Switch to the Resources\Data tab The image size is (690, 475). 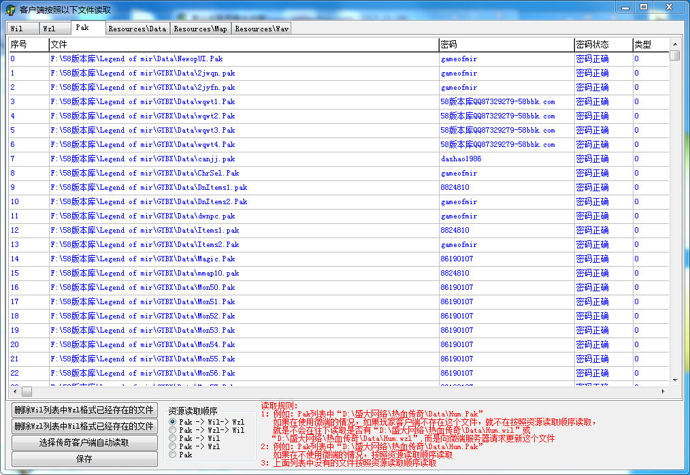click(137, 29)
